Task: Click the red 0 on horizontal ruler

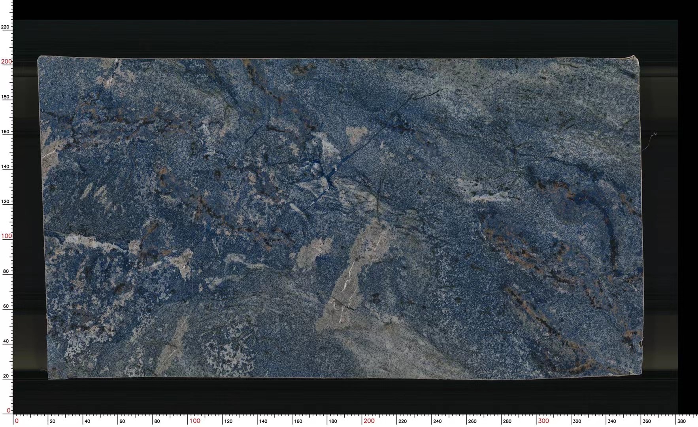Action: tap(17, 421)
